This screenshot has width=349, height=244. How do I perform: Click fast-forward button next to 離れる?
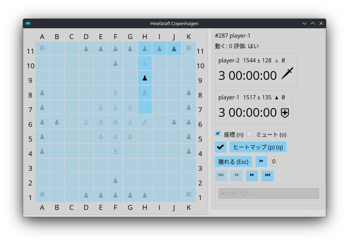[x=261, y=161]
